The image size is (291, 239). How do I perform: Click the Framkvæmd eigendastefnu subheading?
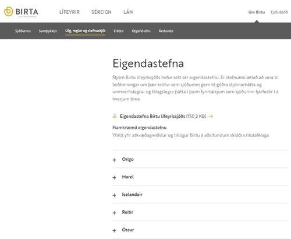click(139, 128)
